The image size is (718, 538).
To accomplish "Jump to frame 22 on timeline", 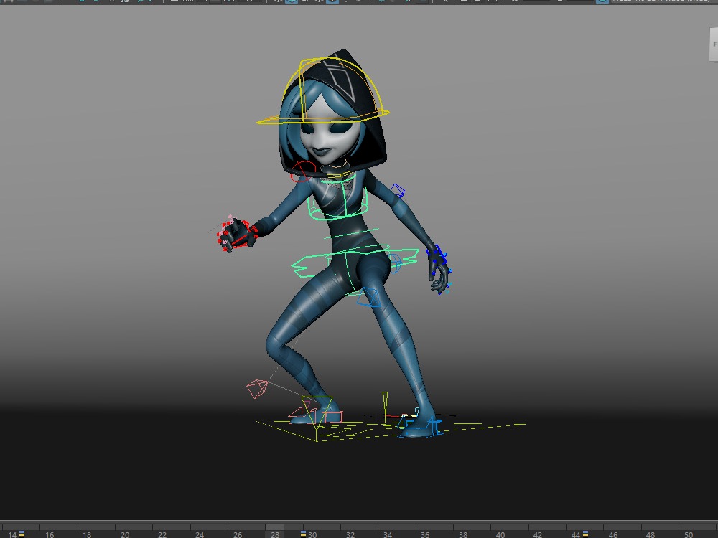I will point(162,534).
